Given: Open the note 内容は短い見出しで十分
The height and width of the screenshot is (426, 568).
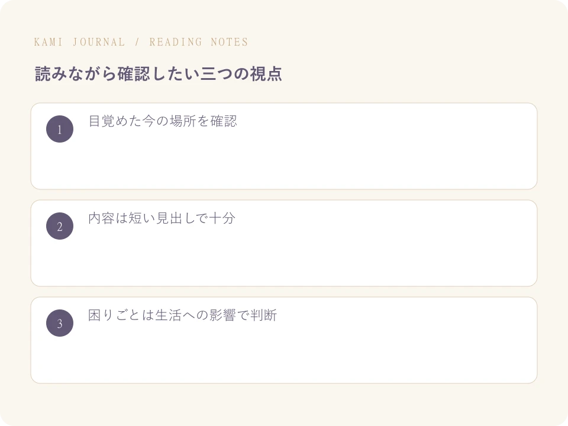Looking at the screenshot, I should (162, 218).
